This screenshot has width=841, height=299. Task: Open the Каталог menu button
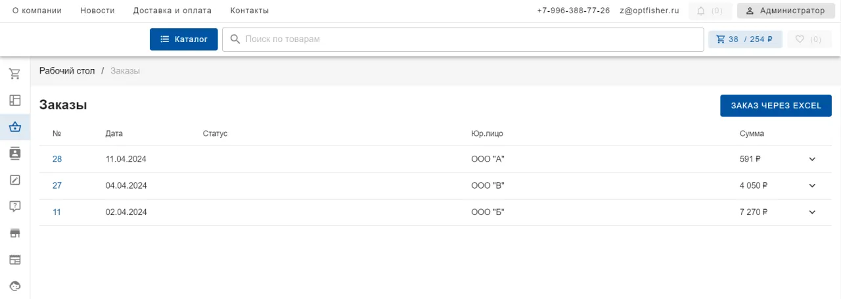(184, 39)
